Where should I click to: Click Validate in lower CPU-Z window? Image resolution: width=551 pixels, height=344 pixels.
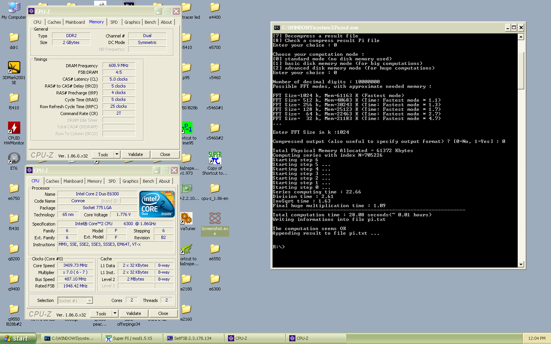click(x=134, y=313)
